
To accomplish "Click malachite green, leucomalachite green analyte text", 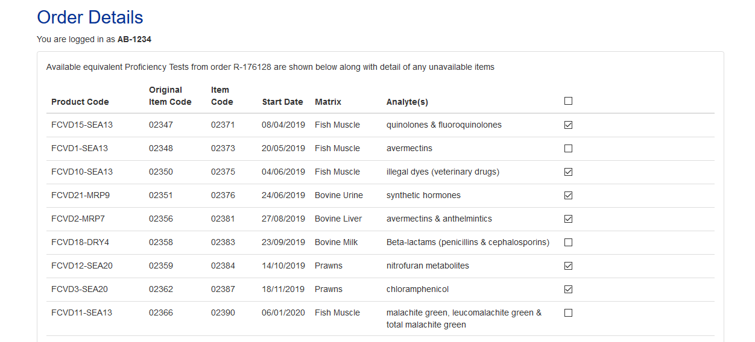I will [464, 319].
